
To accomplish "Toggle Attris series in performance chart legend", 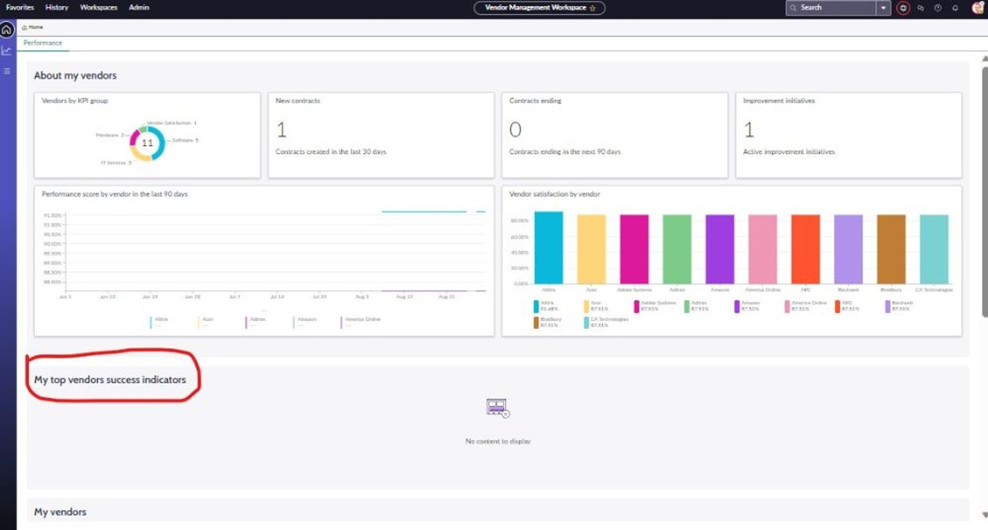I will (x=159, y=322).
